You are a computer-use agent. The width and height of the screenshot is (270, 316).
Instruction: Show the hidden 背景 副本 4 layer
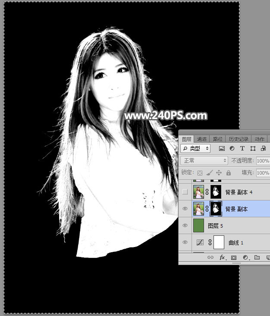click(185, 192)
